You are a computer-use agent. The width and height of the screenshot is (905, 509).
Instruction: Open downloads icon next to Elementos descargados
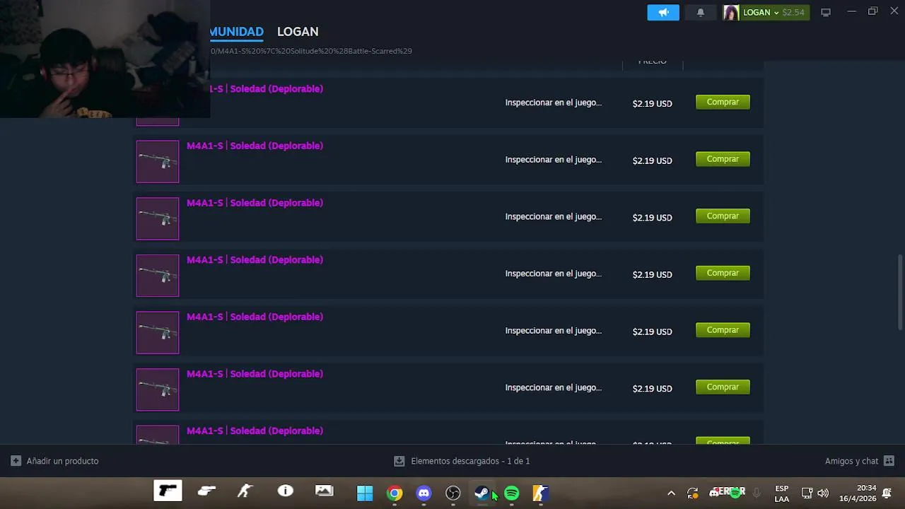pyautogui.click(x=399, y=461)
